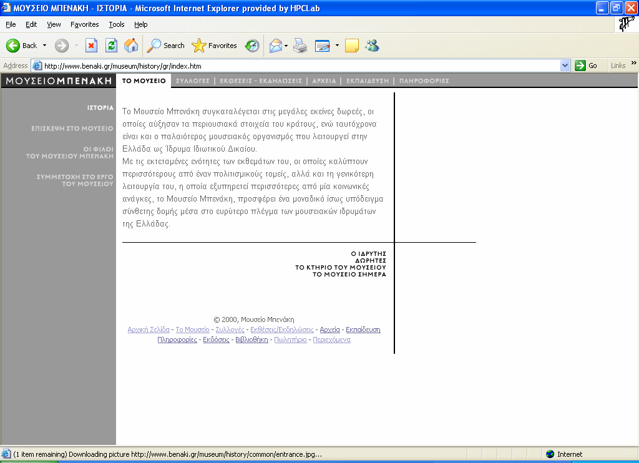Open the Search pane
Screen dimensions: 639x463
[165, 46]
